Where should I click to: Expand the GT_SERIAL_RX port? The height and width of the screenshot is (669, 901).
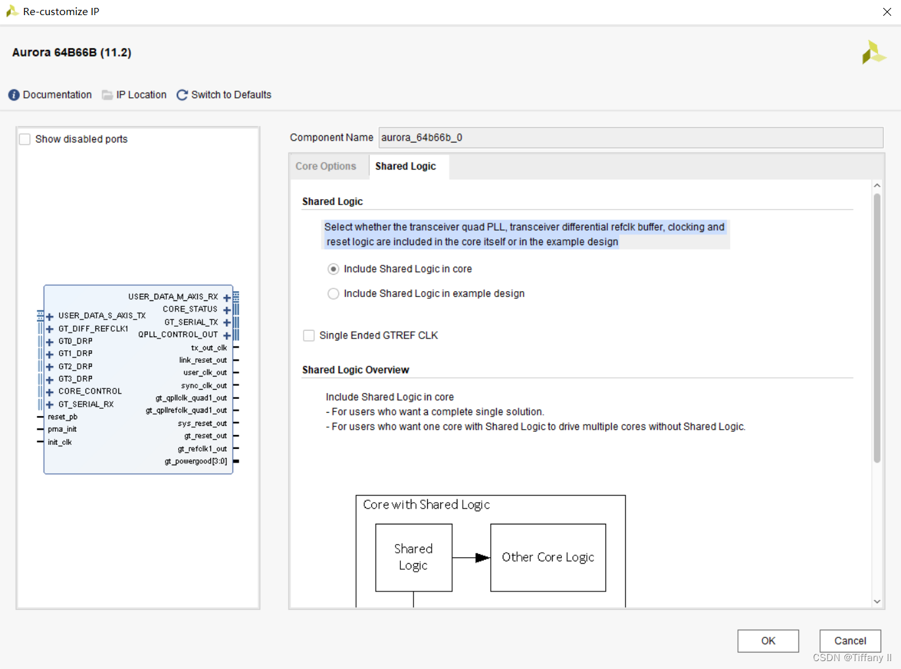click(x=50, y=405)
